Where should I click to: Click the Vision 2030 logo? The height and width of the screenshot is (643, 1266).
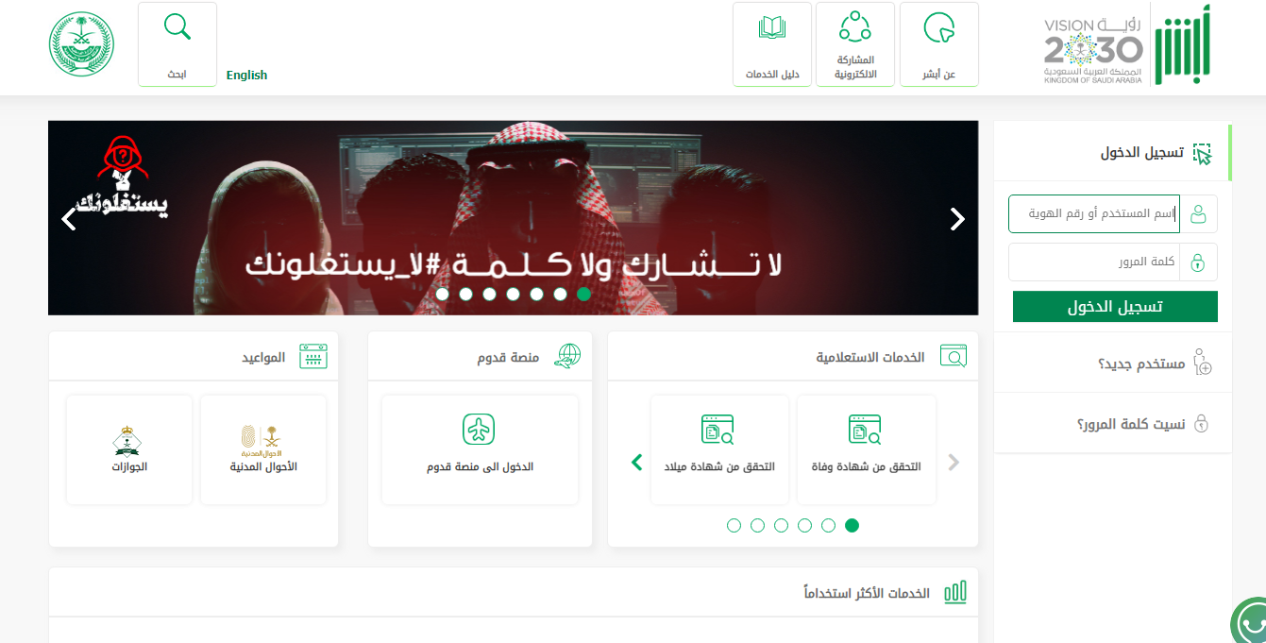click(x=1093, y=50)
